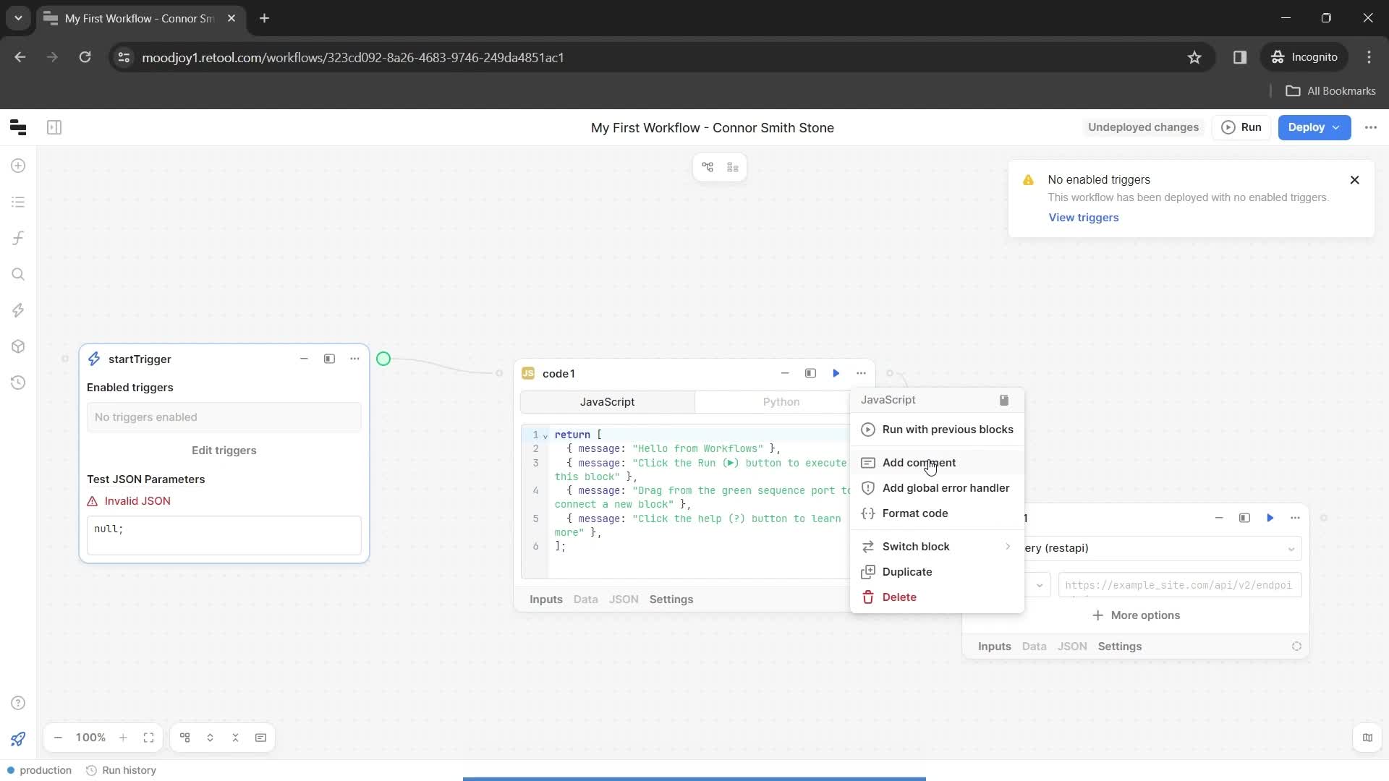
Task: Open the View triggers link
Action: point(1083,218)
